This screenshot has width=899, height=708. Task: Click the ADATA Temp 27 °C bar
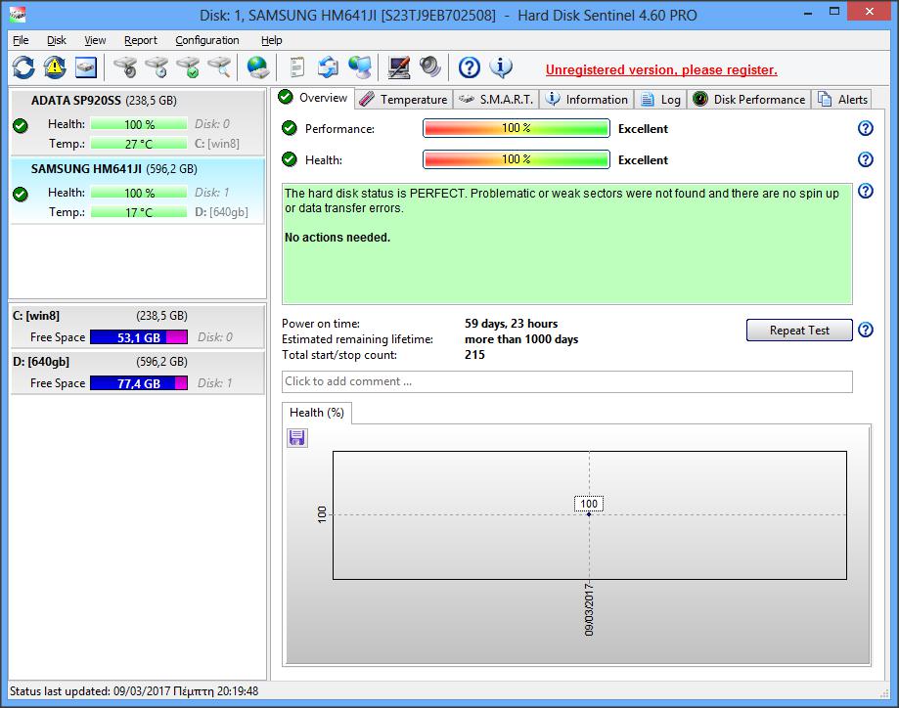pyautogui.click(x=139, y=144)
